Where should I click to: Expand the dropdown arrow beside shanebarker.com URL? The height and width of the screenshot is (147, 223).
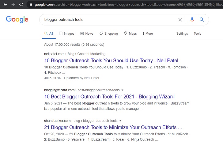[x=120, y=121]
